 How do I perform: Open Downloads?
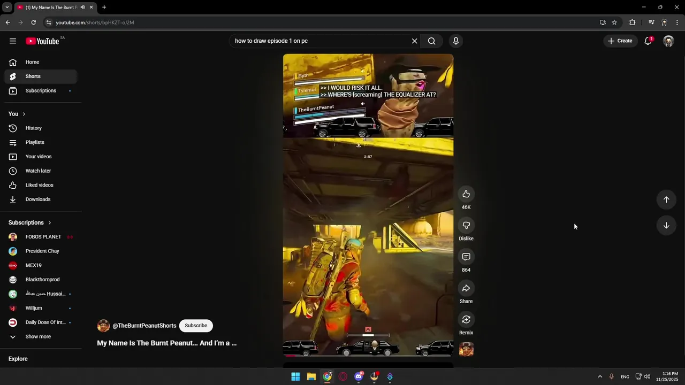click(41, 199)
